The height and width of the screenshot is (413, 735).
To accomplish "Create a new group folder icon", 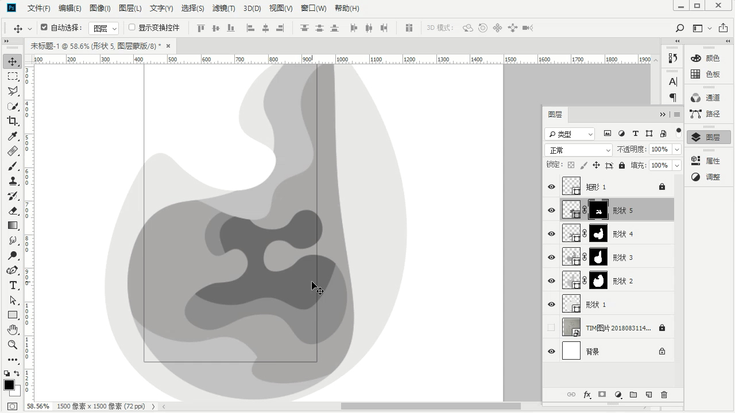I will pyautogui.click(x=633, y=395).
